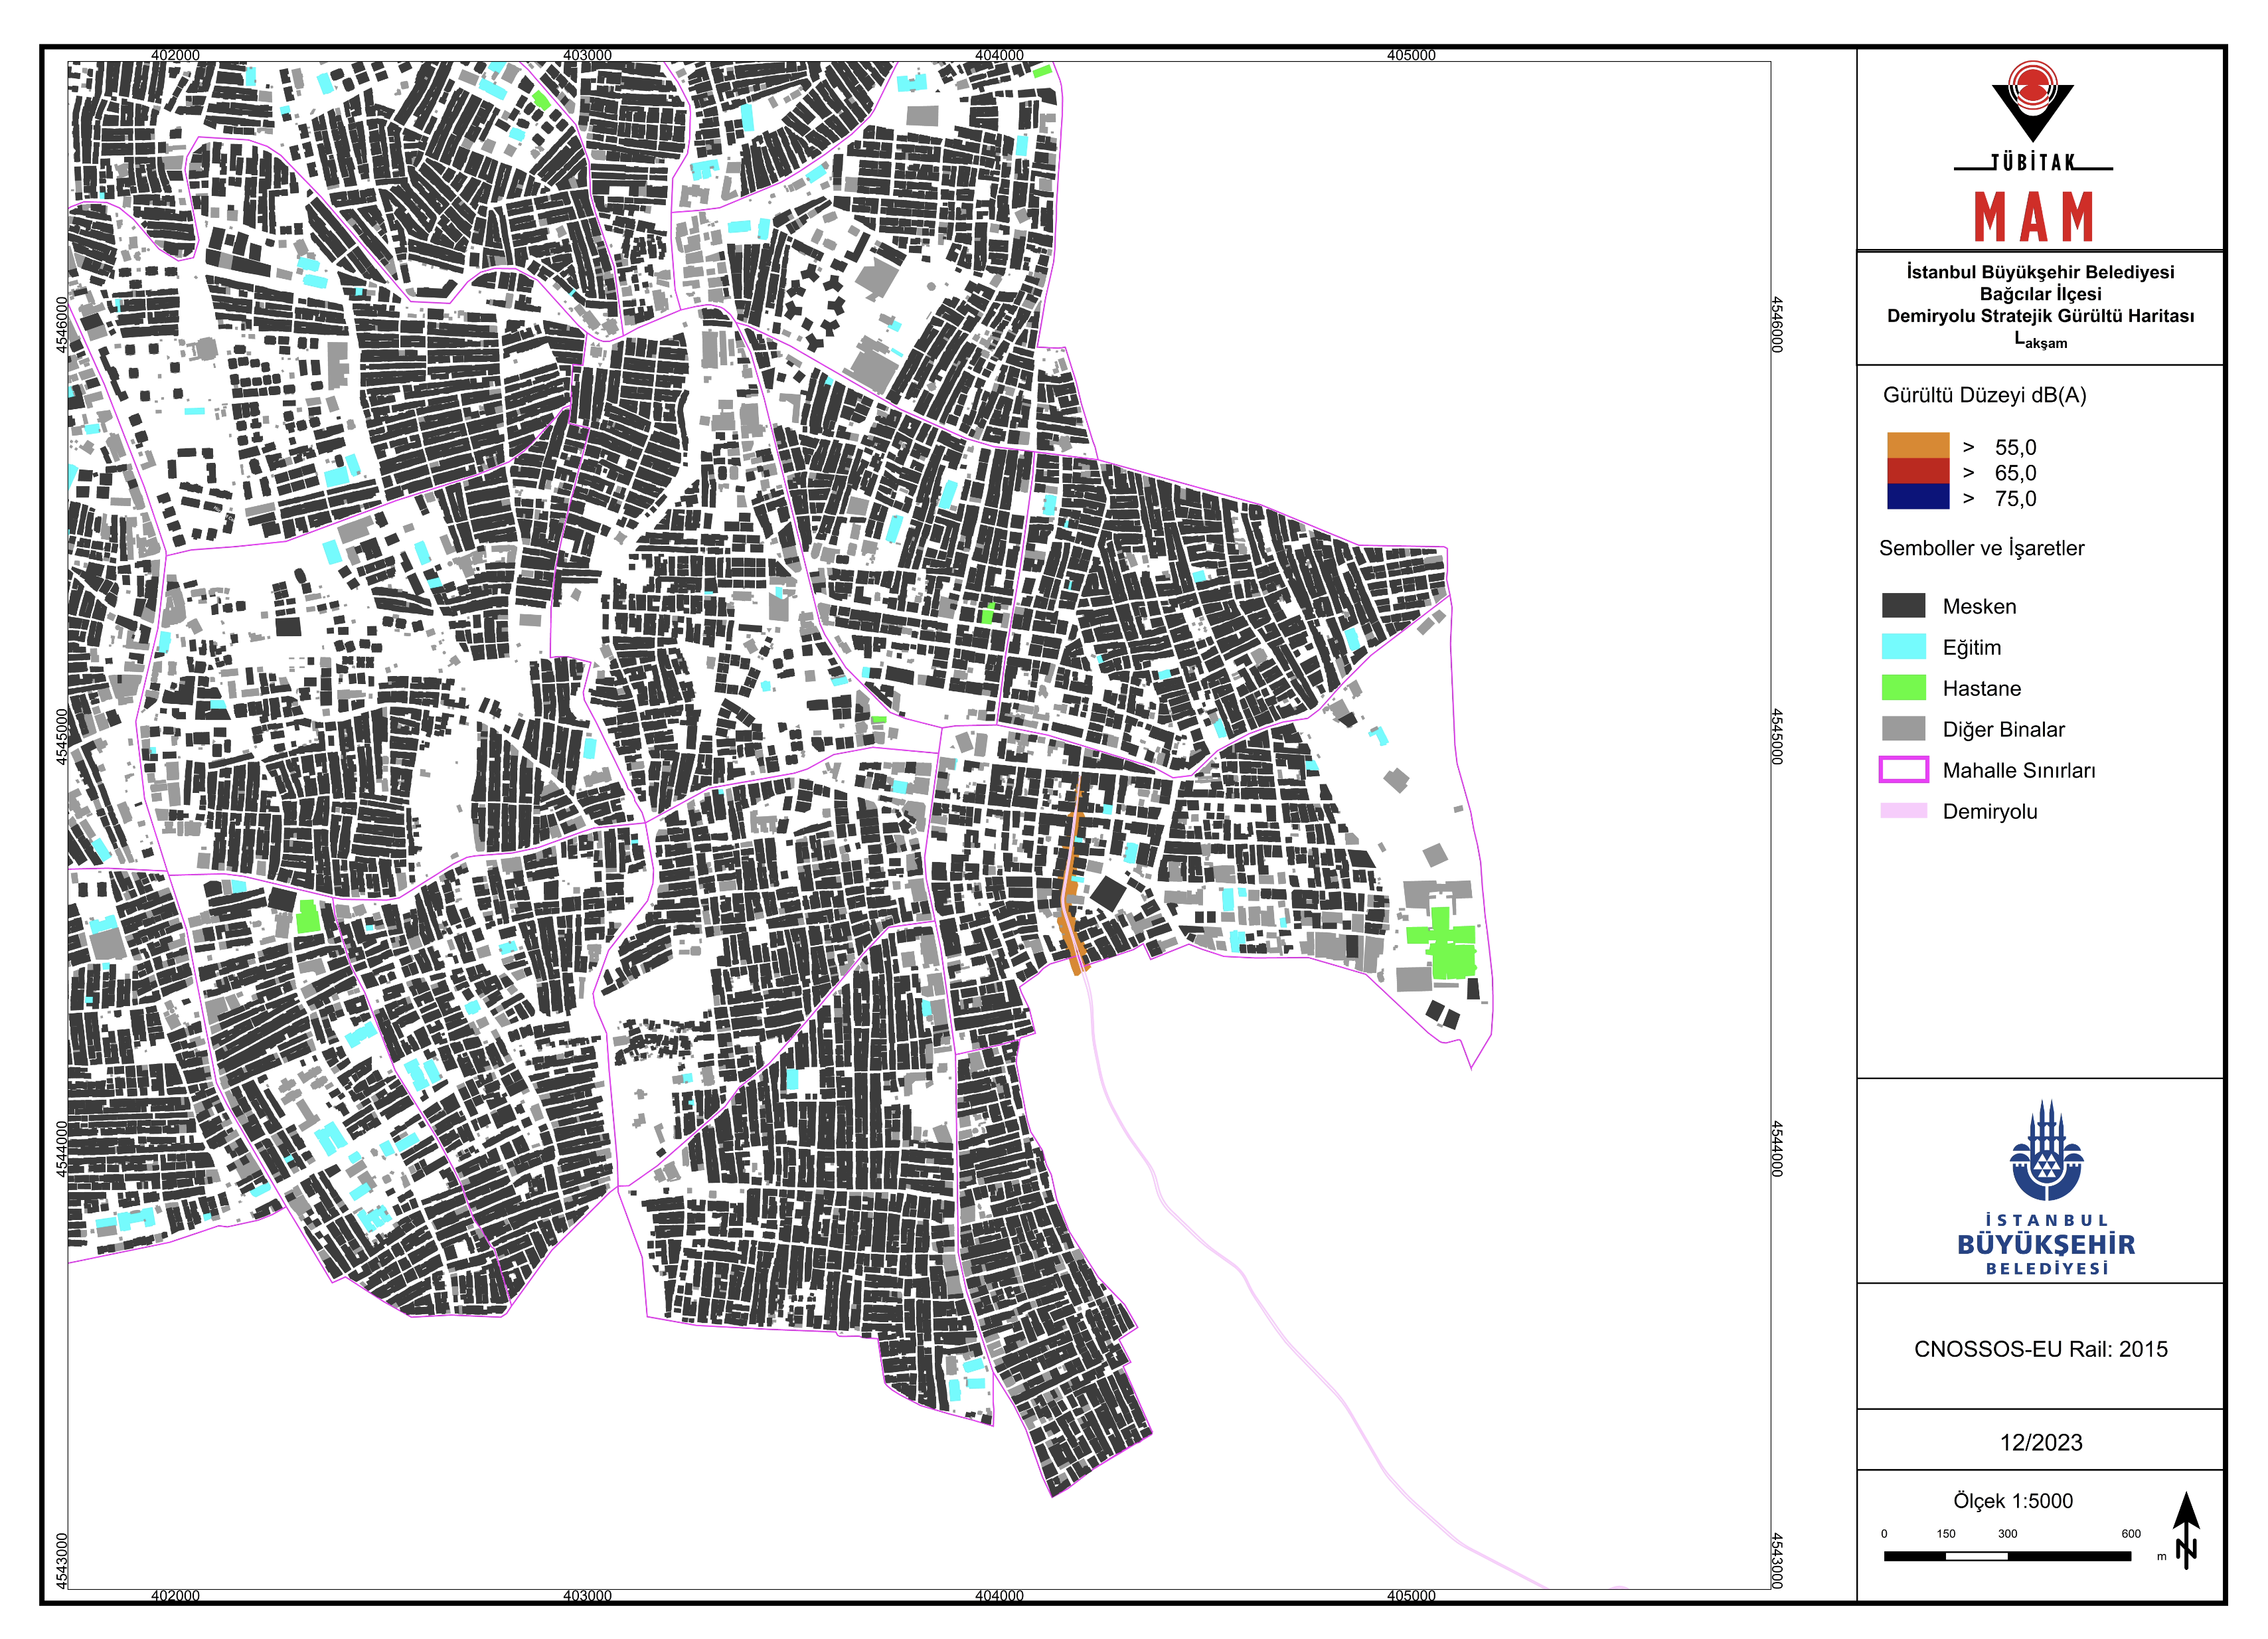Viewport: 2268px width, 1639px height.
Task: Click the top '404000' coordinate label
Action: 999,55
